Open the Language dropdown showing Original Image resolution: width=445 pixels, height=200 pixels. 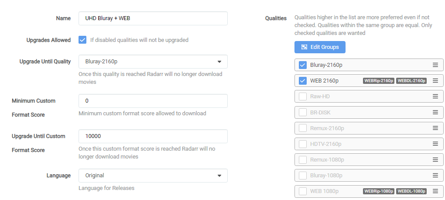coord(153,176)
